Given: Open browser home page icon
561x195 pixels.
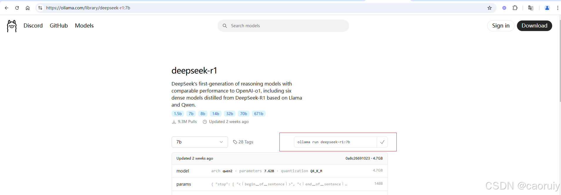Looking at the screenshot, I should click(x=28, y=8).
